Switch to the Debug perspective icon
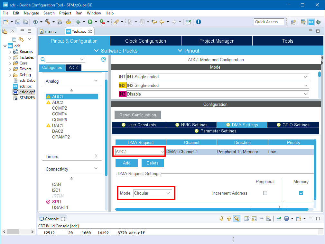Viewport: 325px width, 244px height. click(x=319, y=22)
